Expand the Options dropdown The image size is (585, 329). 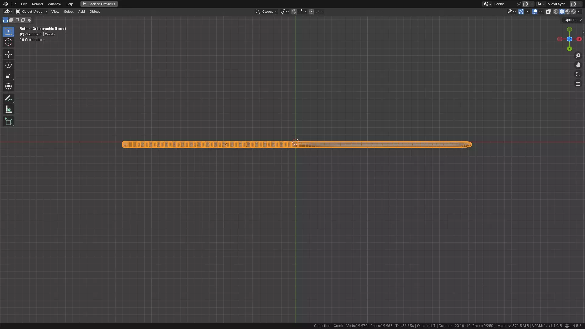[573, 20]
